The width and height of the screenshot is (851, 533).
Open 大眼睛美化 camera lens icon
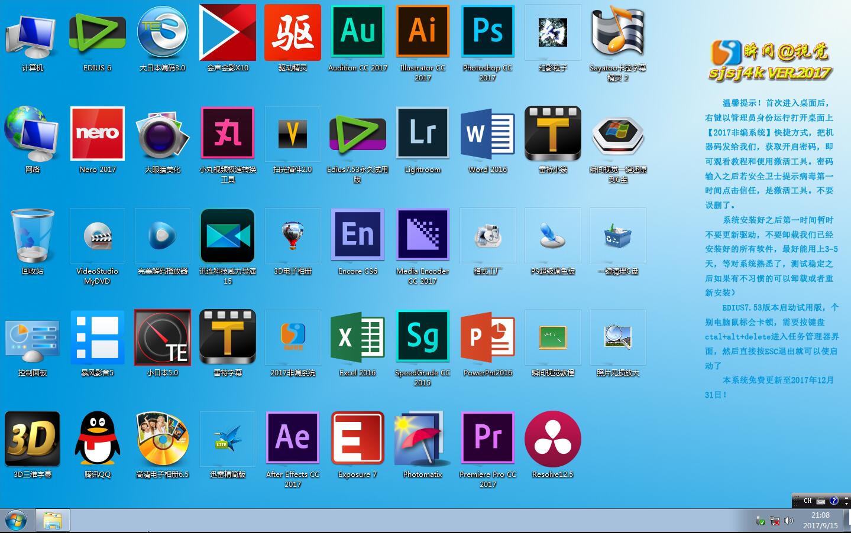[163, 134]
